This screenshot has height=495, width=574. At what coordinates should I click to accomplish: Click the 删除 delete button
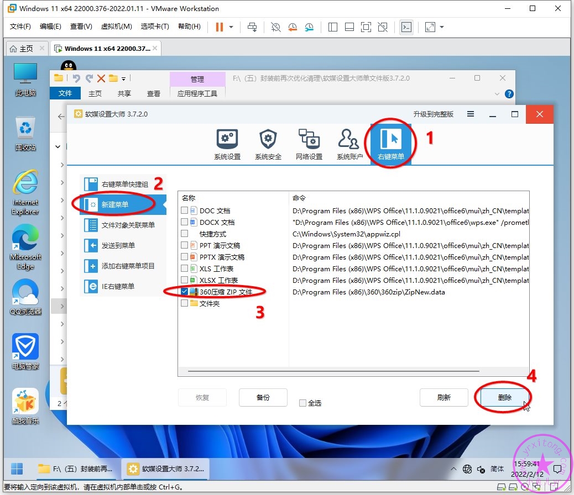(505, 397)
